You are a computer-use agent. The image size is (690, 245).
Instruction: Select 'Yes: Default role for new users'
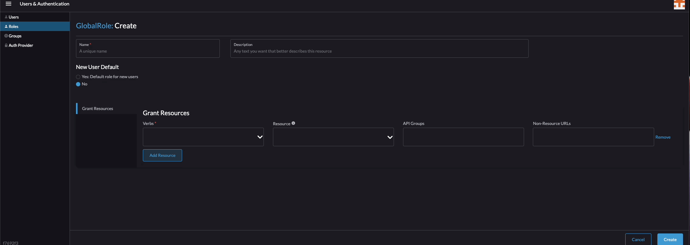pyautogui.click(x=78, y=77)
